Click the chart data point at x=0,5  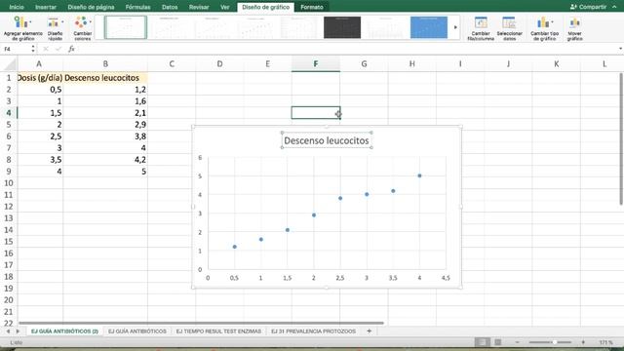tap(235, 247)
